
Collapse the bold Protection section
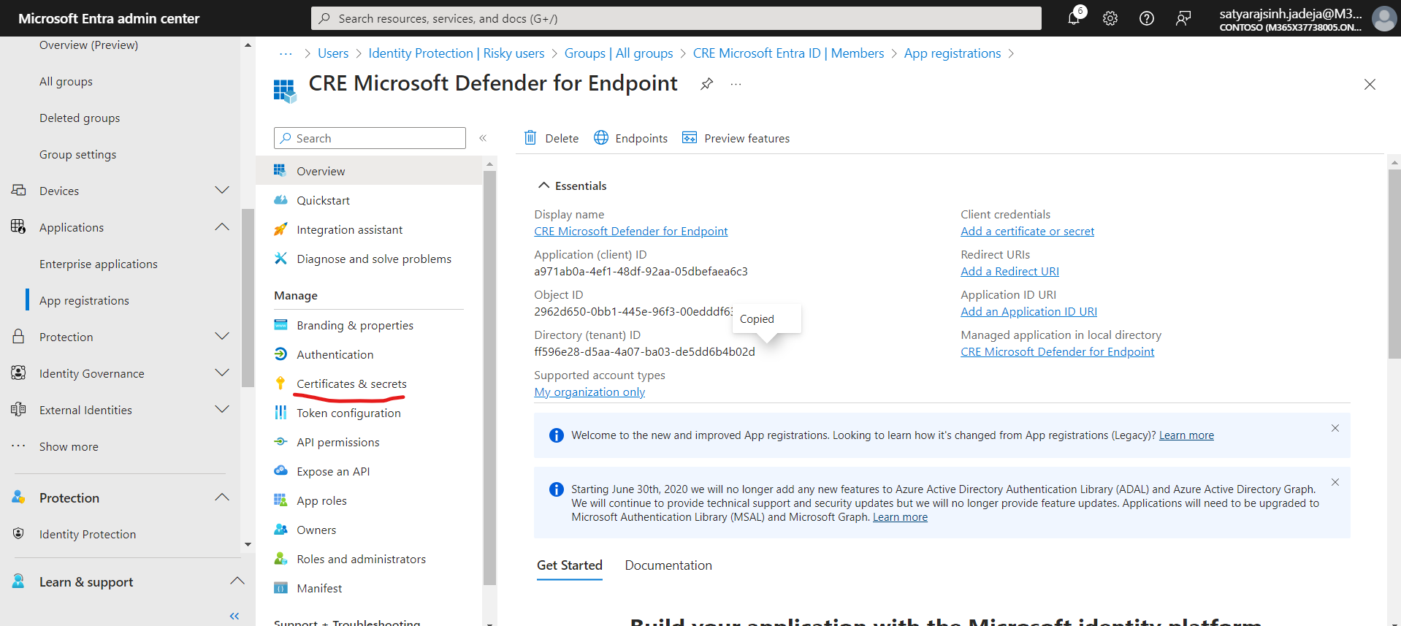pyautogui.click(x=222, y=497)
